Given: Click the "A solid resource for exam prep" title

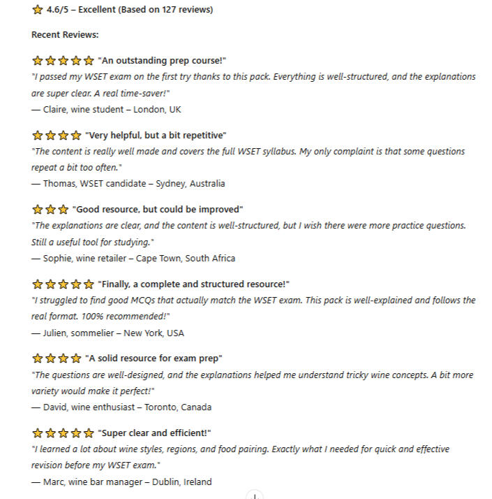Looking at the screenshot, I should [154, 359].
